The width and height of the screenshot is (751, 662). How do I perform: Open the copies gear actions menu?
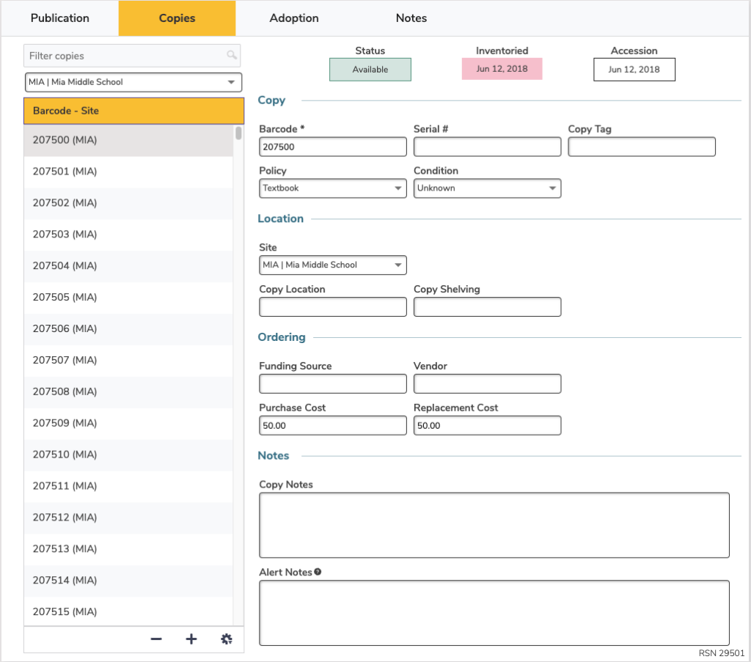click(x=227, y=639)
